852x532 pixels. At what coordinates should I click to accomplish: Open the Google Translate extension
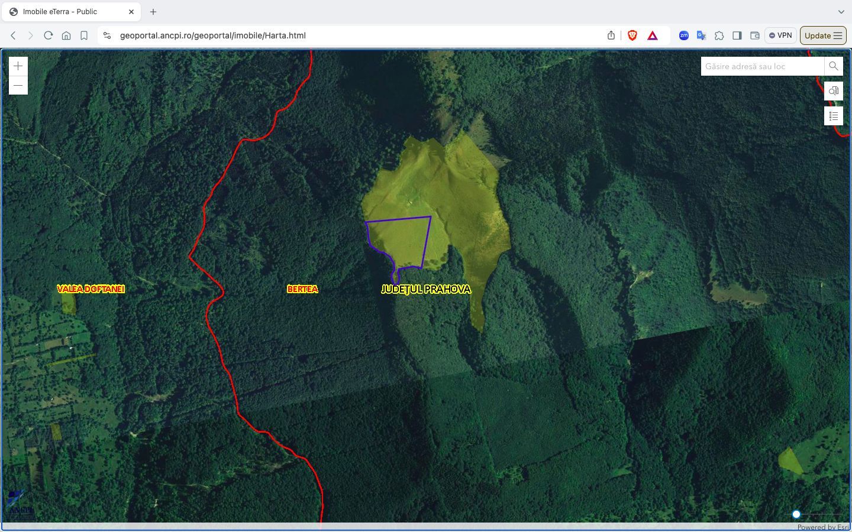click(701, 35)
